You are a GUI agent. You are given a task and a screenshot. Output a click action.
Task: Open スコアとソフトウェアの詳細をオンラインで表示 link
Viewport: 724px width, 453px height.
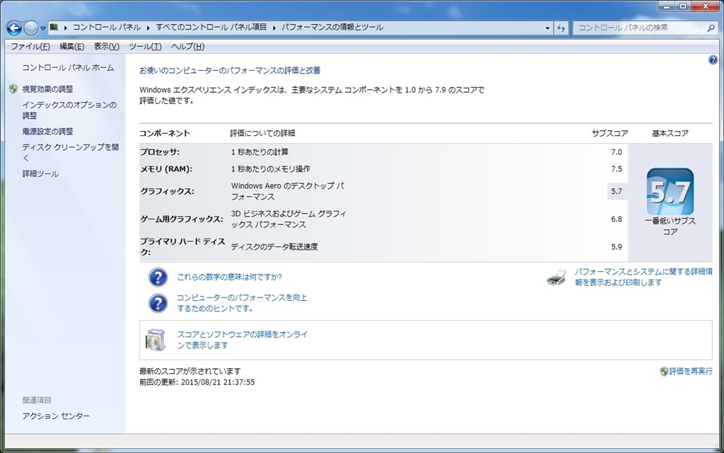[243, 340]
